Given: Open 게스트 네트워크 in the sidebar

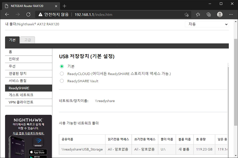Looking at the screenshot, I should pyautogui.click(x=29, y=95).
